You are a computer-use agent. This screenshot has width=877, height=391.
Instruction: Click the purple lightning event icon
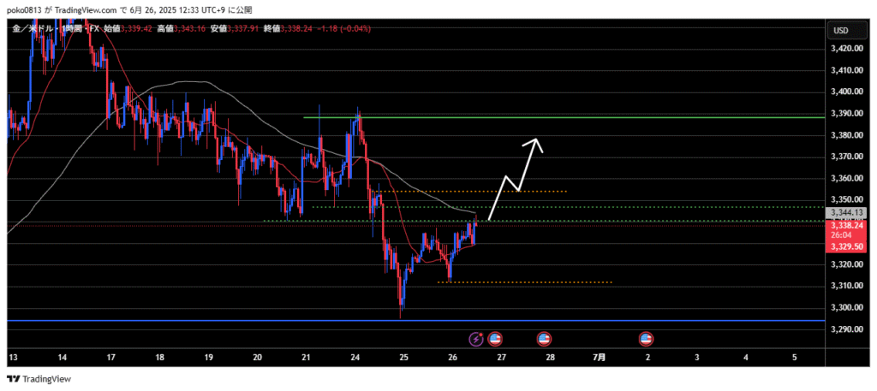tap(477, 339)
